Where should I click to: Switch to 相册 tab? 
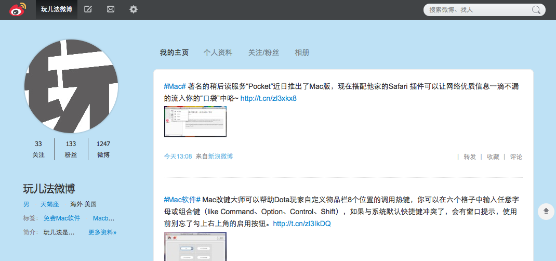click(302, 53)
